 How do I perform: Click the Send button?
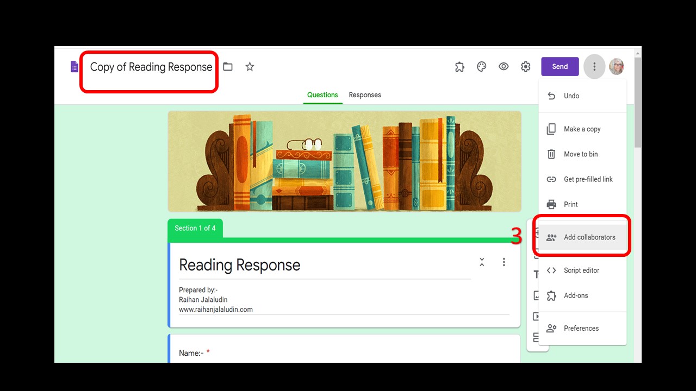click(x=560, y=67)
